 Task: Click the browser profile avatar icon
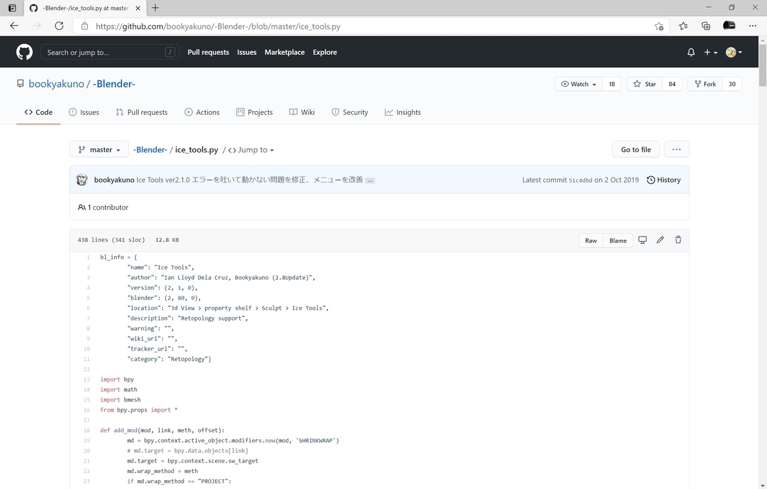(x=729, y=26)
